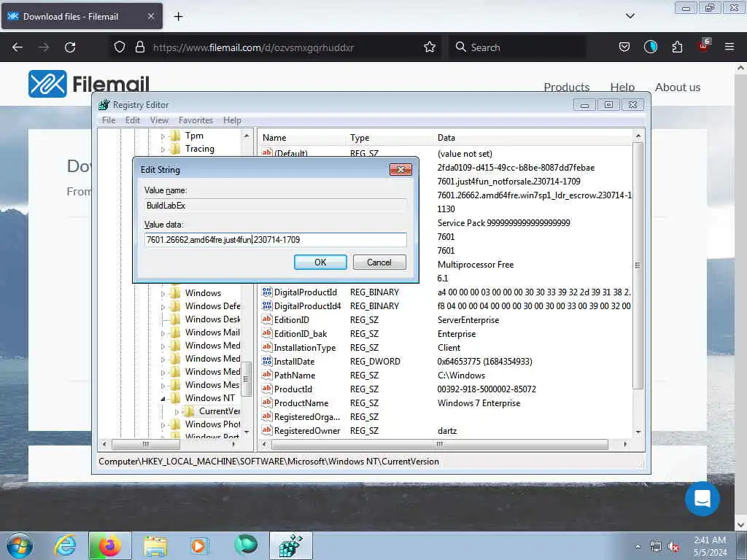This screenshot has width=747, height=560.
Task: Open the Registry Editor View menu
Action: pos(159,120)
